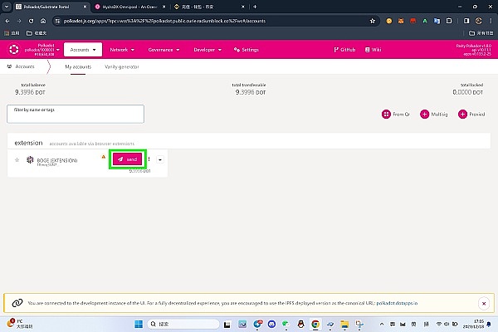Viewport: 498px width, 332px height.
Task: Open the all bookmarks folder on the right
Action: point(481,33)
